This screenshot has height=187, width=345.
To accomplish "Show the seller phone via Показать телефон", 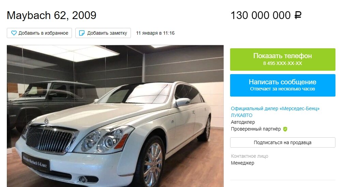I will pos(283,60).
